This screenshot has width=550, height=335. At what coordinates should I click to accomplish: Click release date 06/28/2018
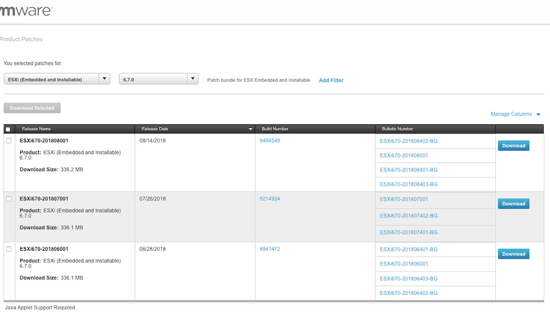coord(152,249)
